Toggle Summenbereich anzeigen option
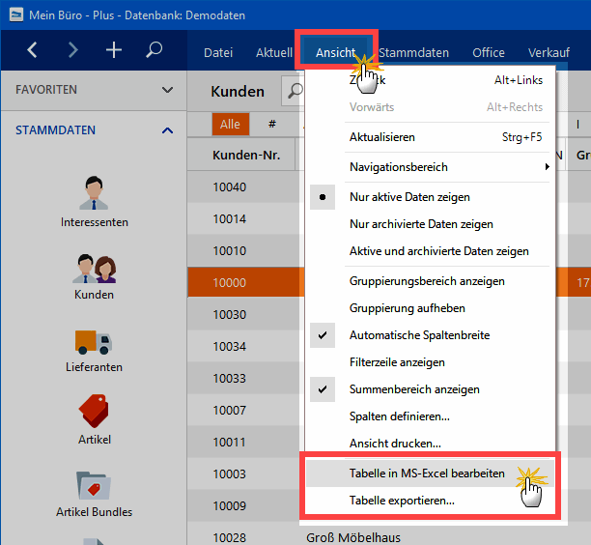Viewport: 591px width, 545px height. (x=414, y=389)
